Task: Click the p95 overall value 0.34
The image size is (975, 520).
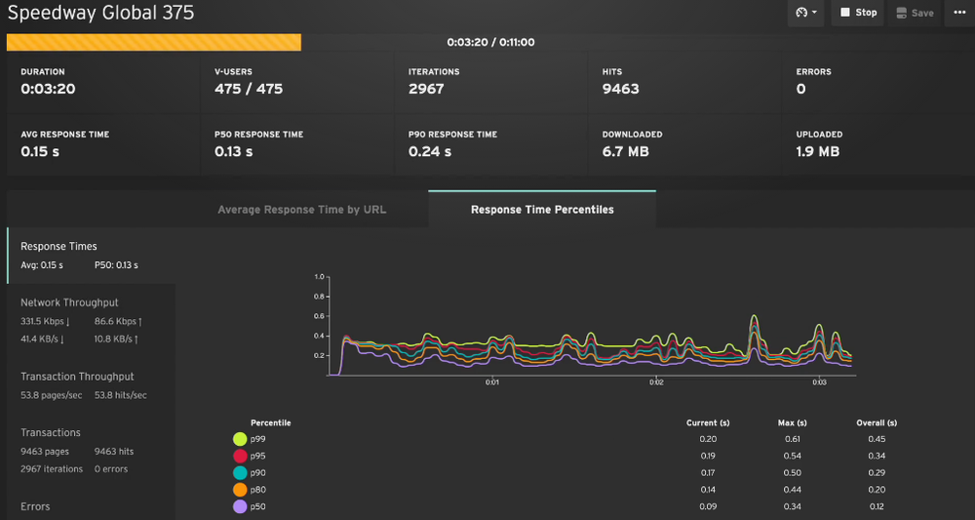Action: point(877,456)
